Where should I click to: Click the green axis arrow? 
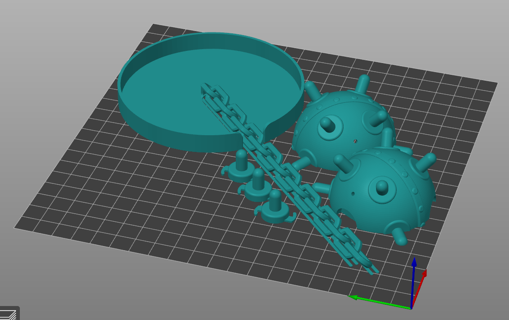tap(354, 297)
